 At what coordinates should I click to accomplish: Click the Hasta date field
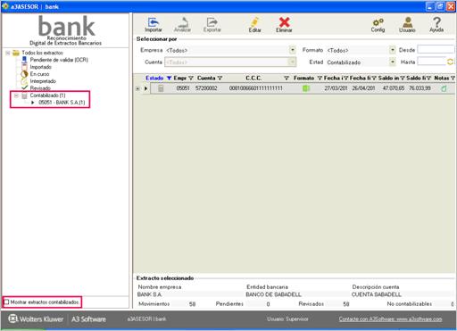pos(431,62)
